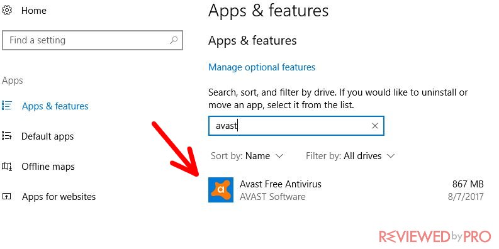
Task: Open the Filter by All drives dropdown
Action: pos(350,156)
